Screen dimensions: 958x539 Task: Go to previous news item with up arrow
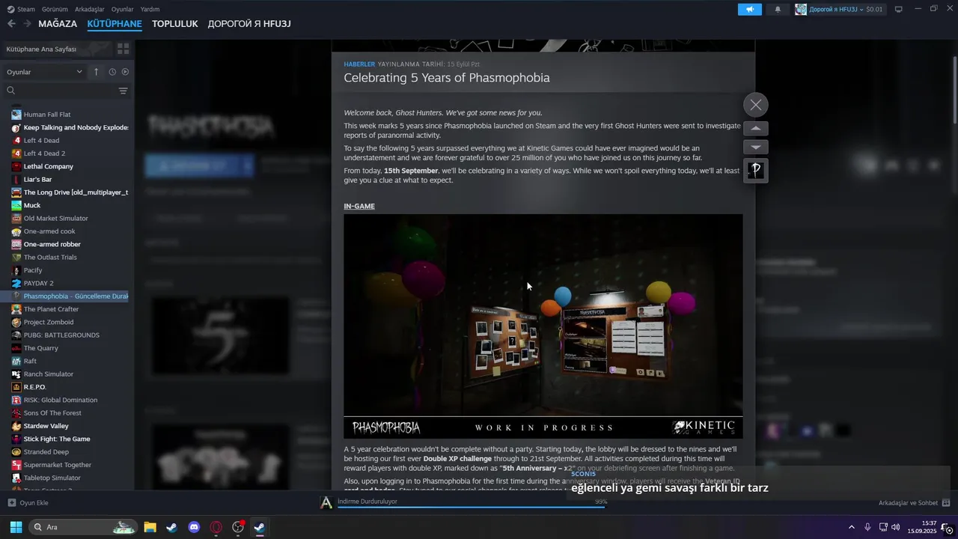[x=756, y=129]
